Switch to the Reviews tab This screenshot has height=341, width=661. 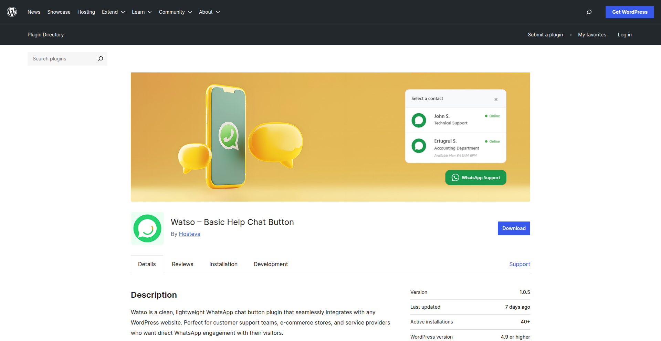coord(182,264)
